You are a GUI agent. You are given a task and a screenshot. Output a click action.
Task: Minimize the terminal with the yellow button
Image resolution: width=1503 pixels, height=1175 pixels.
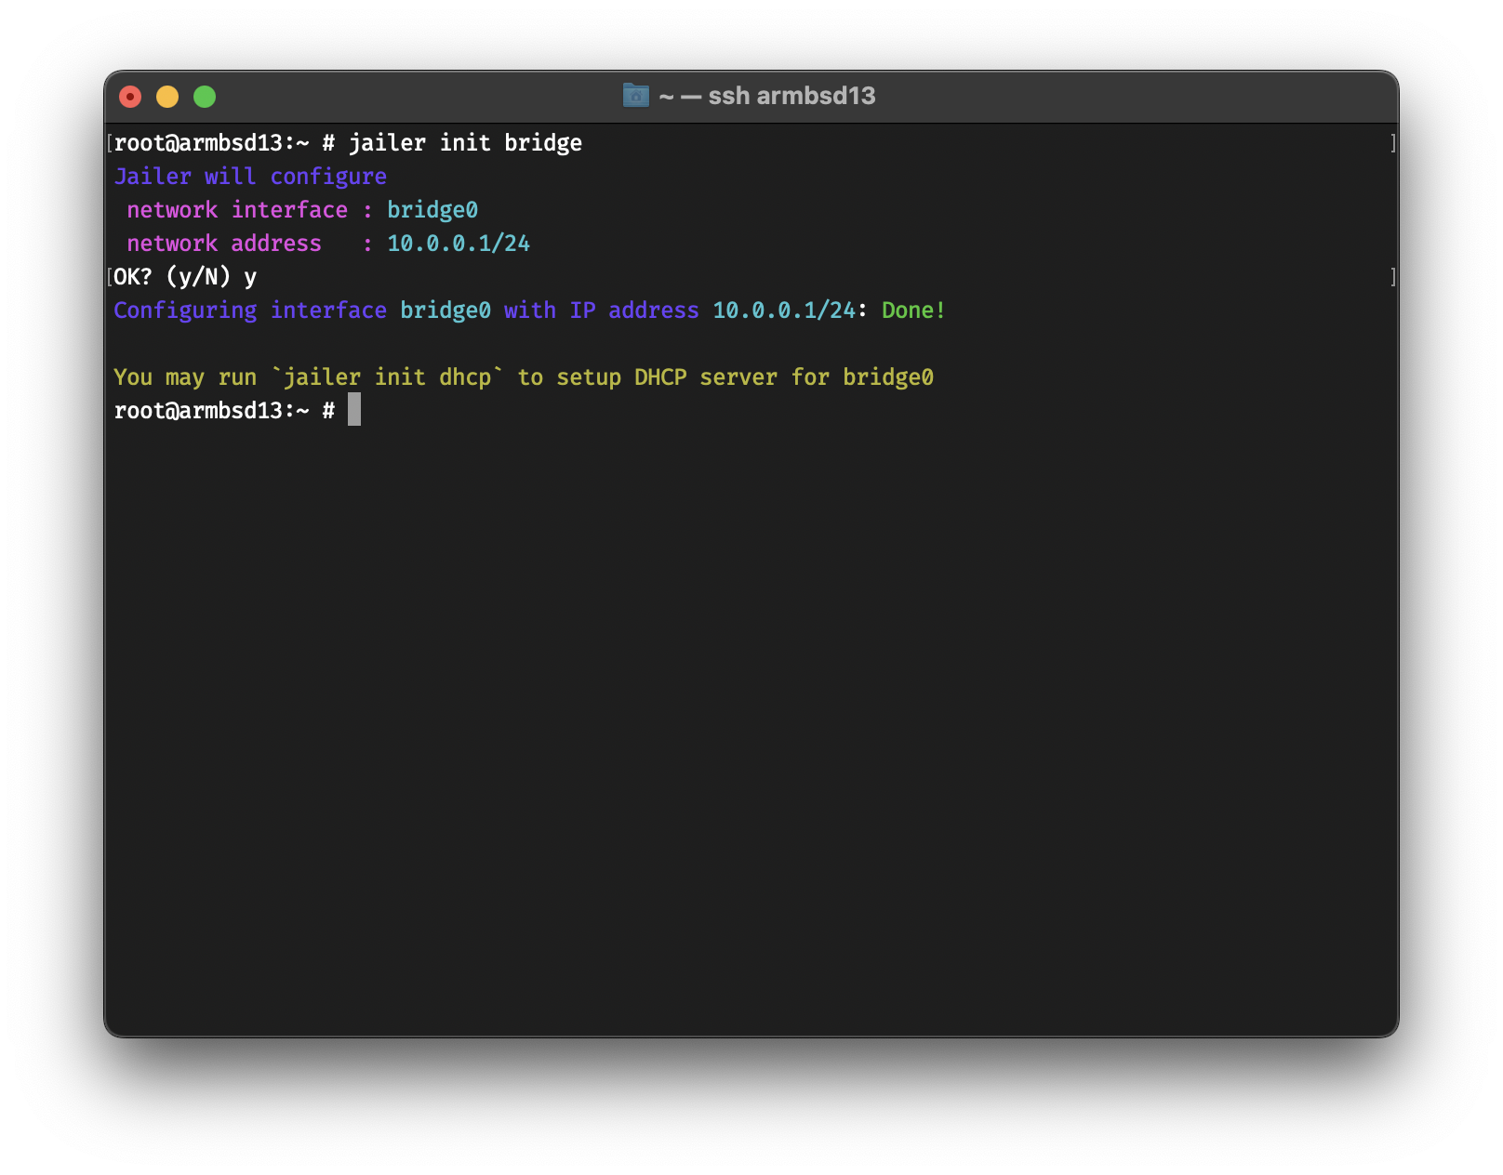[x=167, y=97]
